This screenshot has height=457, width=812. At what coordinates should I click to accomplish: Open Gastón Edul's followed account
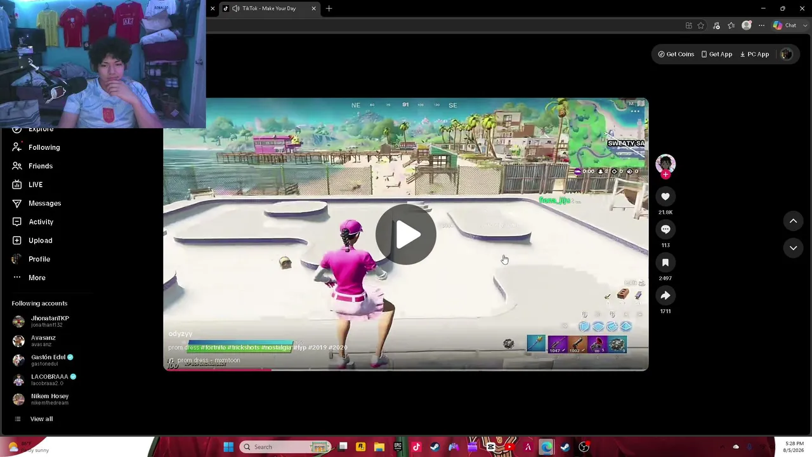(43, 360)
